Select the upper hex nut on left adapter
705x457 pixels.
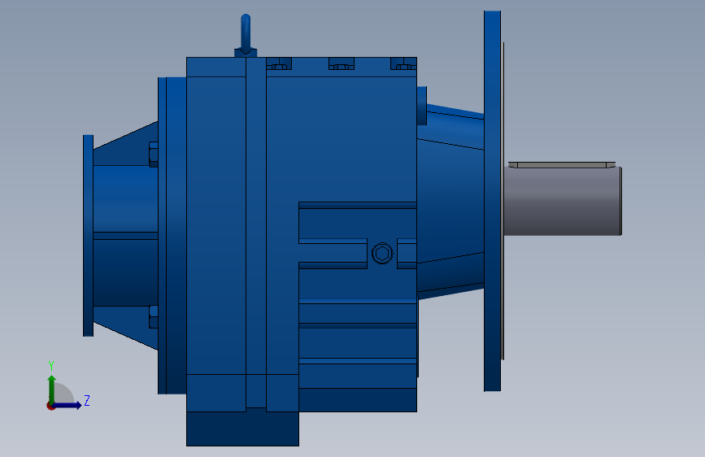coord(154,155)
